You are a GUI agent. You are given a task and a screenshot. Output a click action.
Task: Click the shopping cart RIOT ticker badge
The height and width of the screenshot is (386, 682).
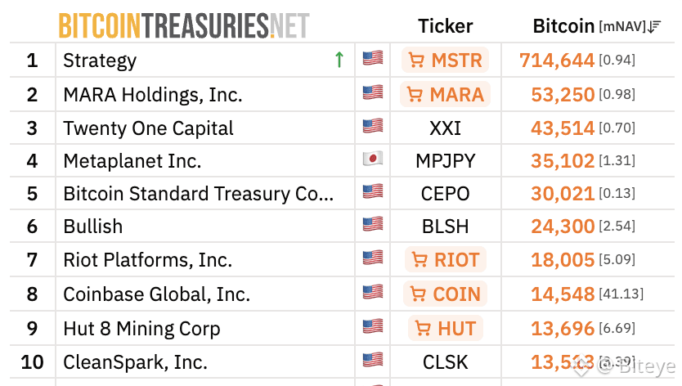[445, 260]
